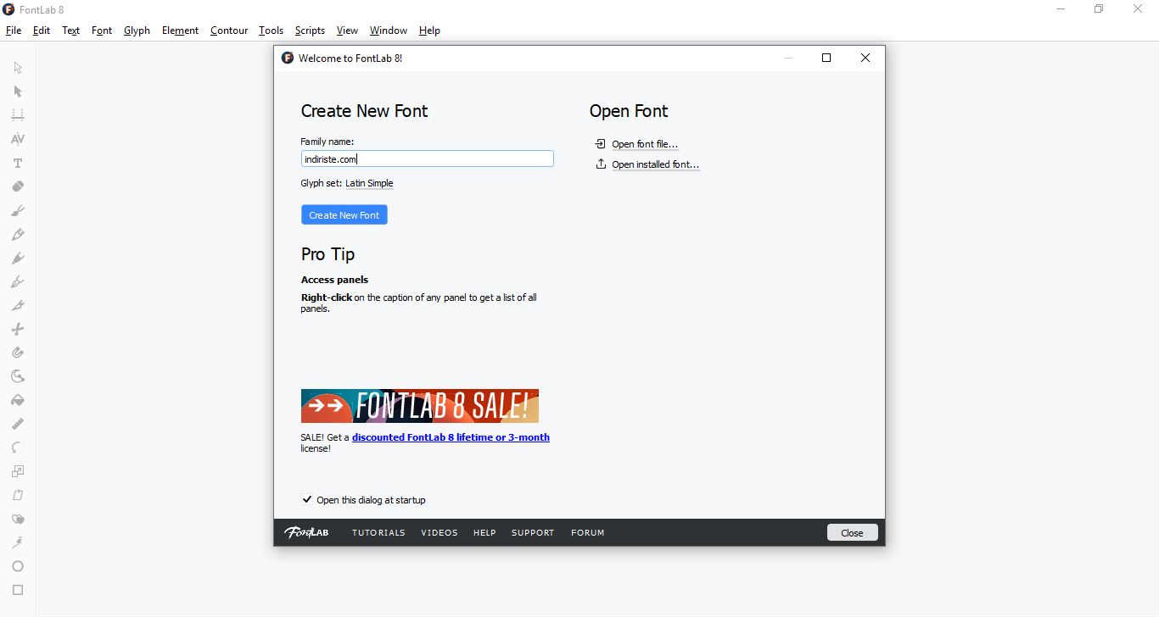The width and height of the screenshot is (1159, 617).
Task: Open the Glyph menu
Action: (137, 31)
